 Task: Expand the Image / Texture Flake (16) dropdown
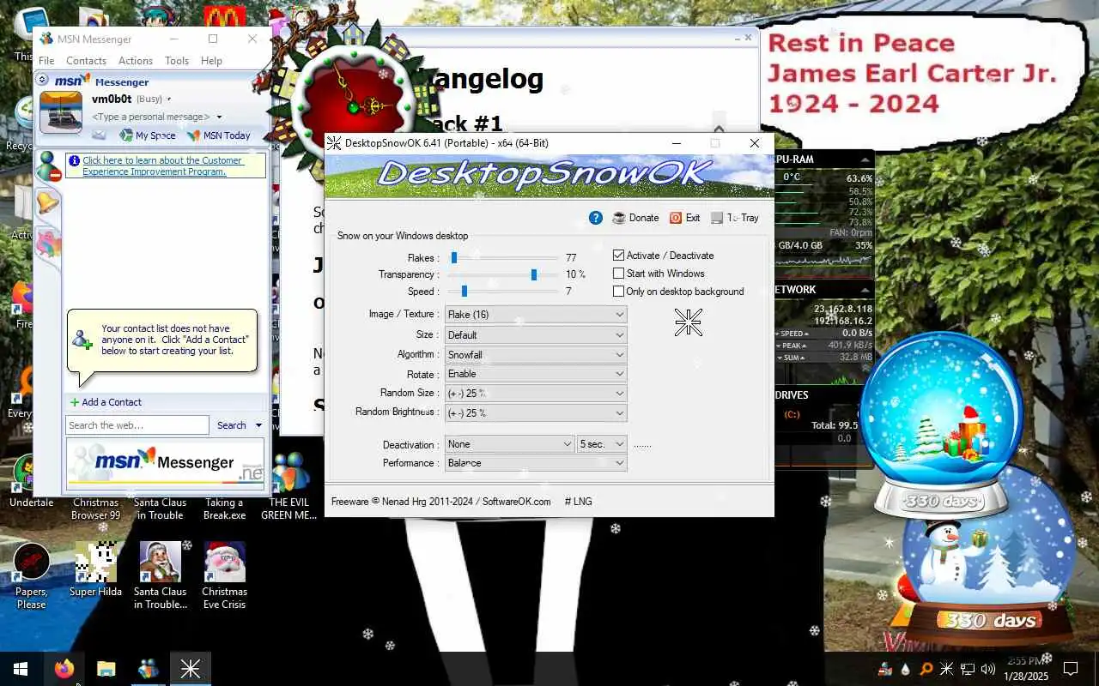[536, 315]
